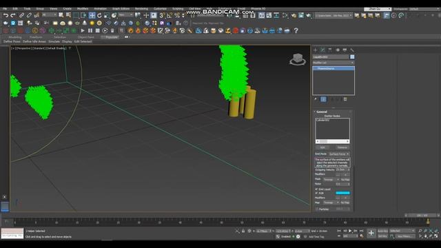This screenshot has width=441, height=248.
Task: Open the Display tab in command panel
Action: [345, 50]
